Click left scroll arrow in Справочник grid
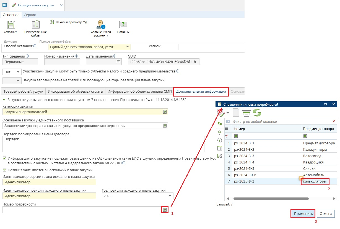The height and width of the screenshot is (229, 340). click(227, 199)
